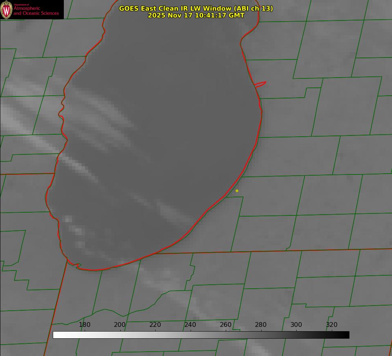Screen dimensions: 392x356
Task: Click the Atmospheric and Oceanic Sciences text
Action: (36, 11)
